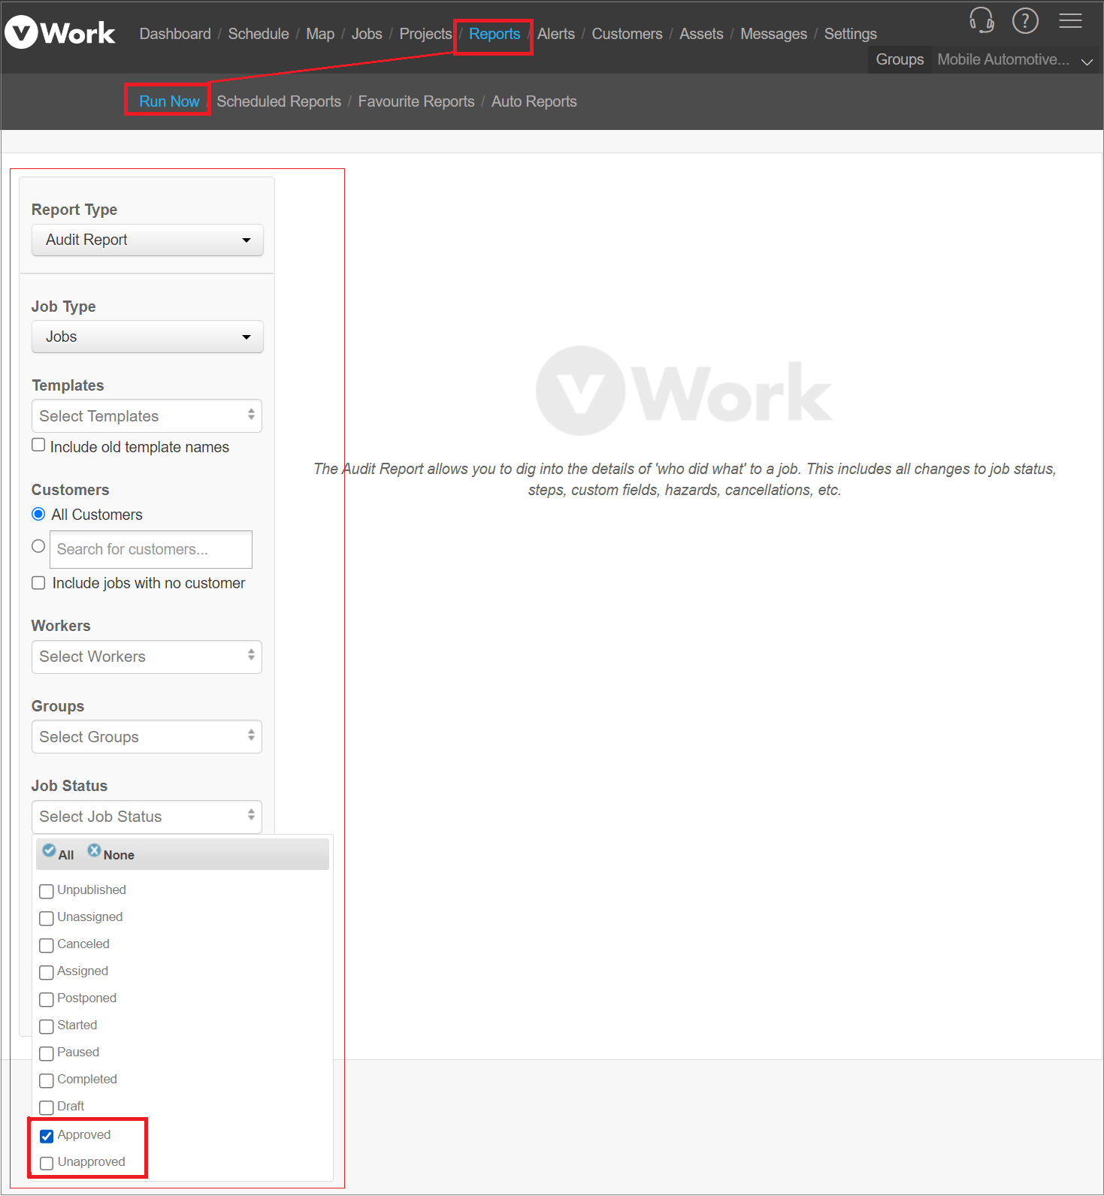The image size is (1104, 1196).
Task: Open the Jobs menu
Action: [x=367, y=34]
